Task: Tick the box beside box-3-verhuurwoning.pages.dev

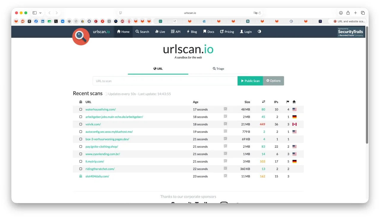Action: (80, 139)
